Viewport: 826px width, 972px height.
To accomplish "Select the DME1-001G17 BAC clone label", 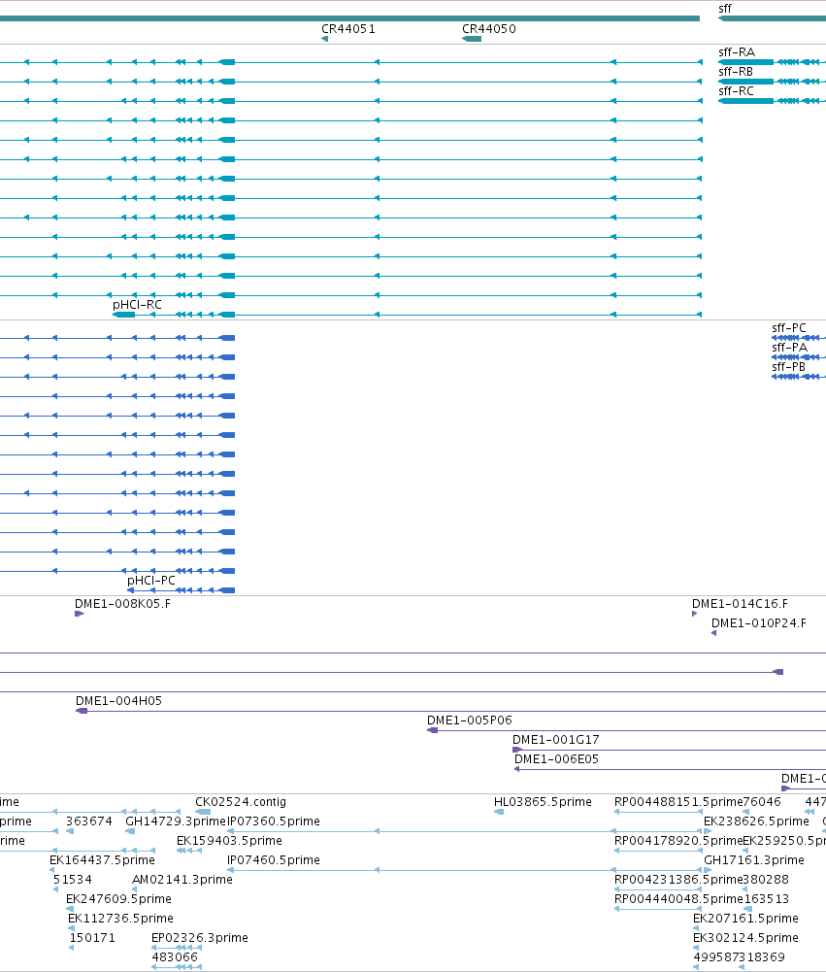I will (556, 740).
